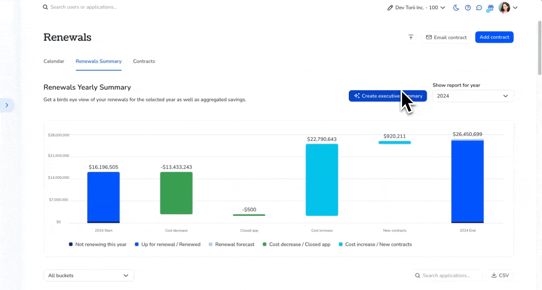
Task: Click the Add contract button
Action: [494, 37]
